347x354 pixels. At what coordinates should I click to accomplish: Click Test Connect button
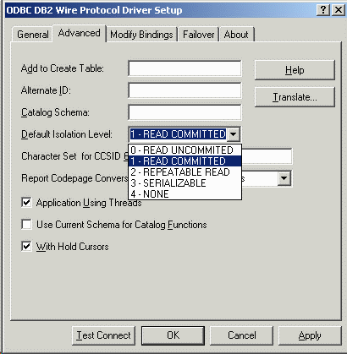(103, 335)
